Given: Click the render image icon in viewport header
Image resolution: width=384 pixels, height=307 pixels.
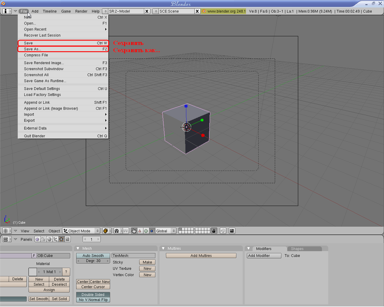Looking at the screenshot, I should (232, 231).
